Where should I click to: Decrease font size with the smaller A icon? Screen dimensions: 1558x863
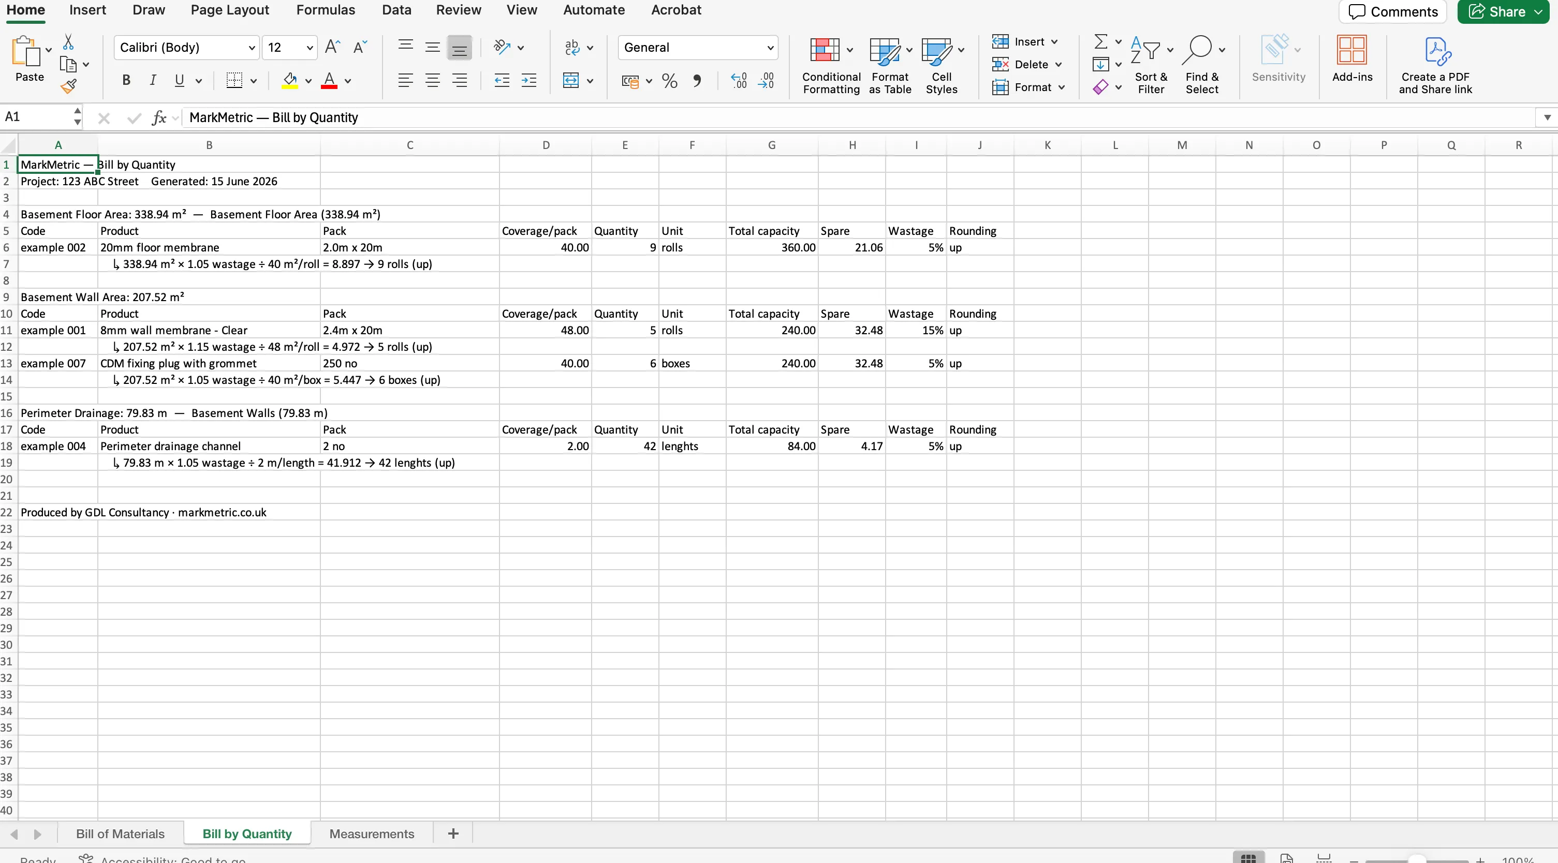tap(360, 47)
